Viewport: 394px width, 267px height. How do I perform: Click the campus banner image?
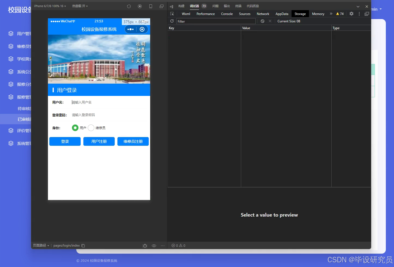[99, 59]
